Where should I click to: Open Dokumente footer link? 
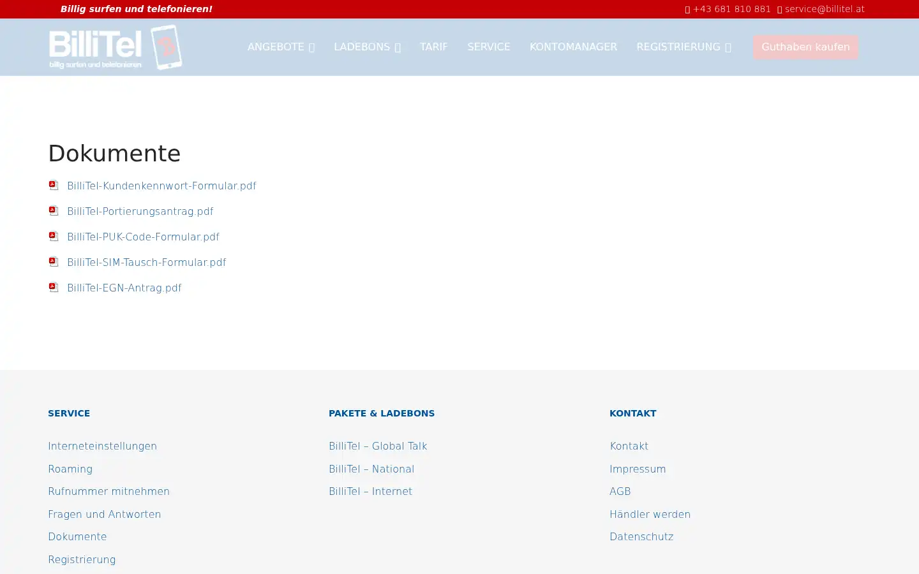coord(77,536)
